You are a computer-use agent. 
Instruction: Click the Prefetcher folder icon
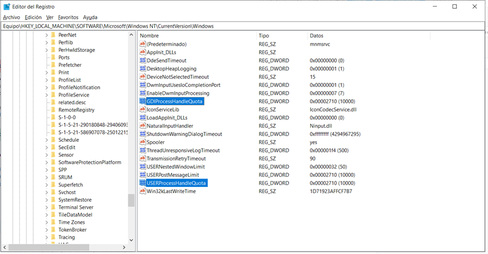click(53, 65)
